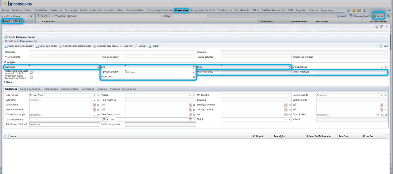This screenshot has width=393, height=174.
Task: Click the green refresh icon beside Novo
Action: (x=388, y=16)
